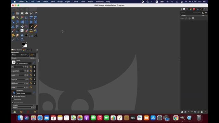Viewport: 219px width, 123px height.
Task: Swap foreground and background colors
Action: click(27, 43)
